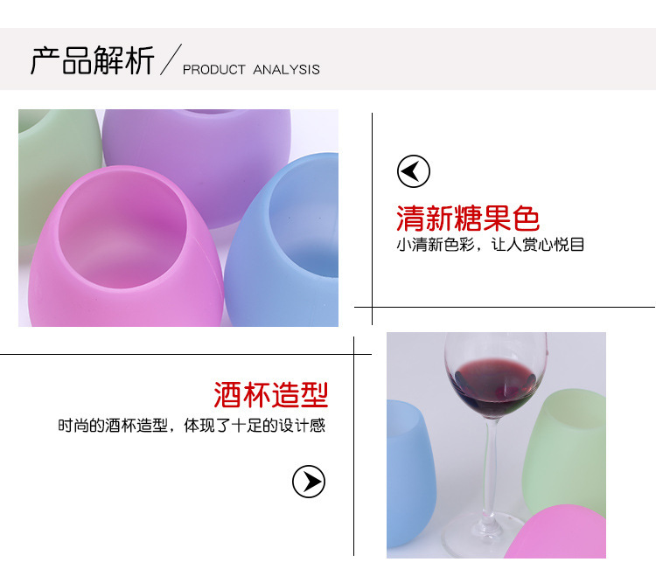
Task: Click the red heading 清新糖果色
Action: [x=468, y=219]
